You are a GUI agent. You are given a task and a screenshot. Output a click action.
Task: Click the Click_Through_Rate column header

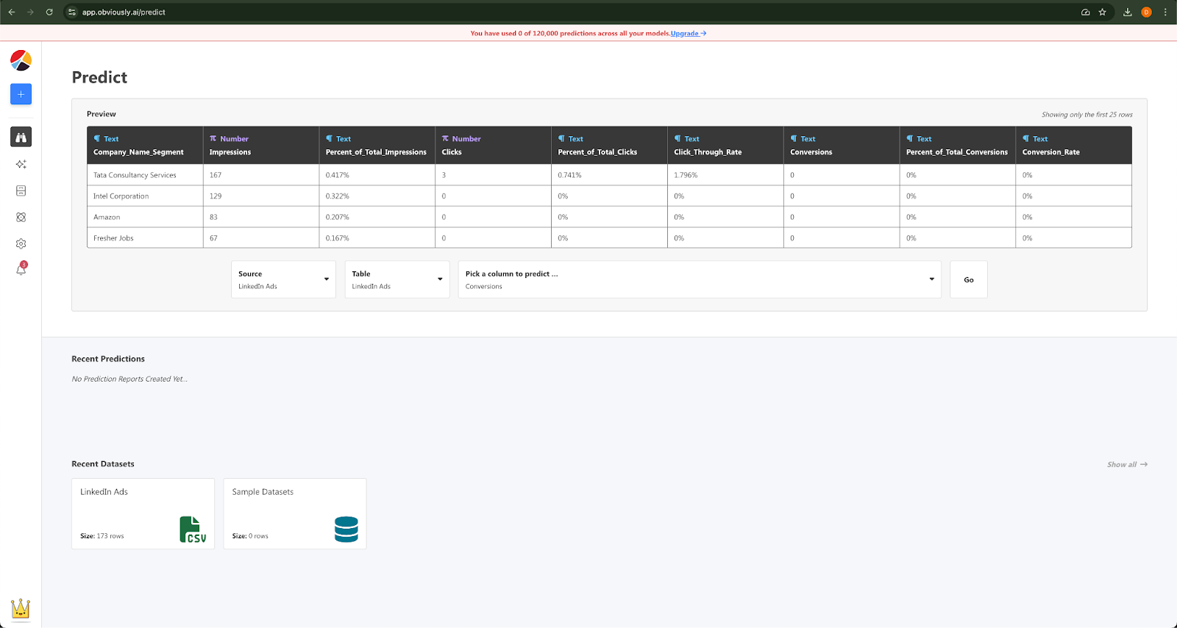point(725,145)
